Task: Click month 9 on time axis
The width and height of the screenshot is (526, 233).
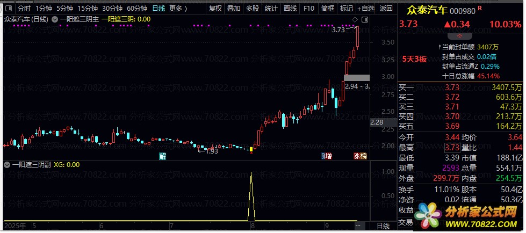Action: pos(327,225)
